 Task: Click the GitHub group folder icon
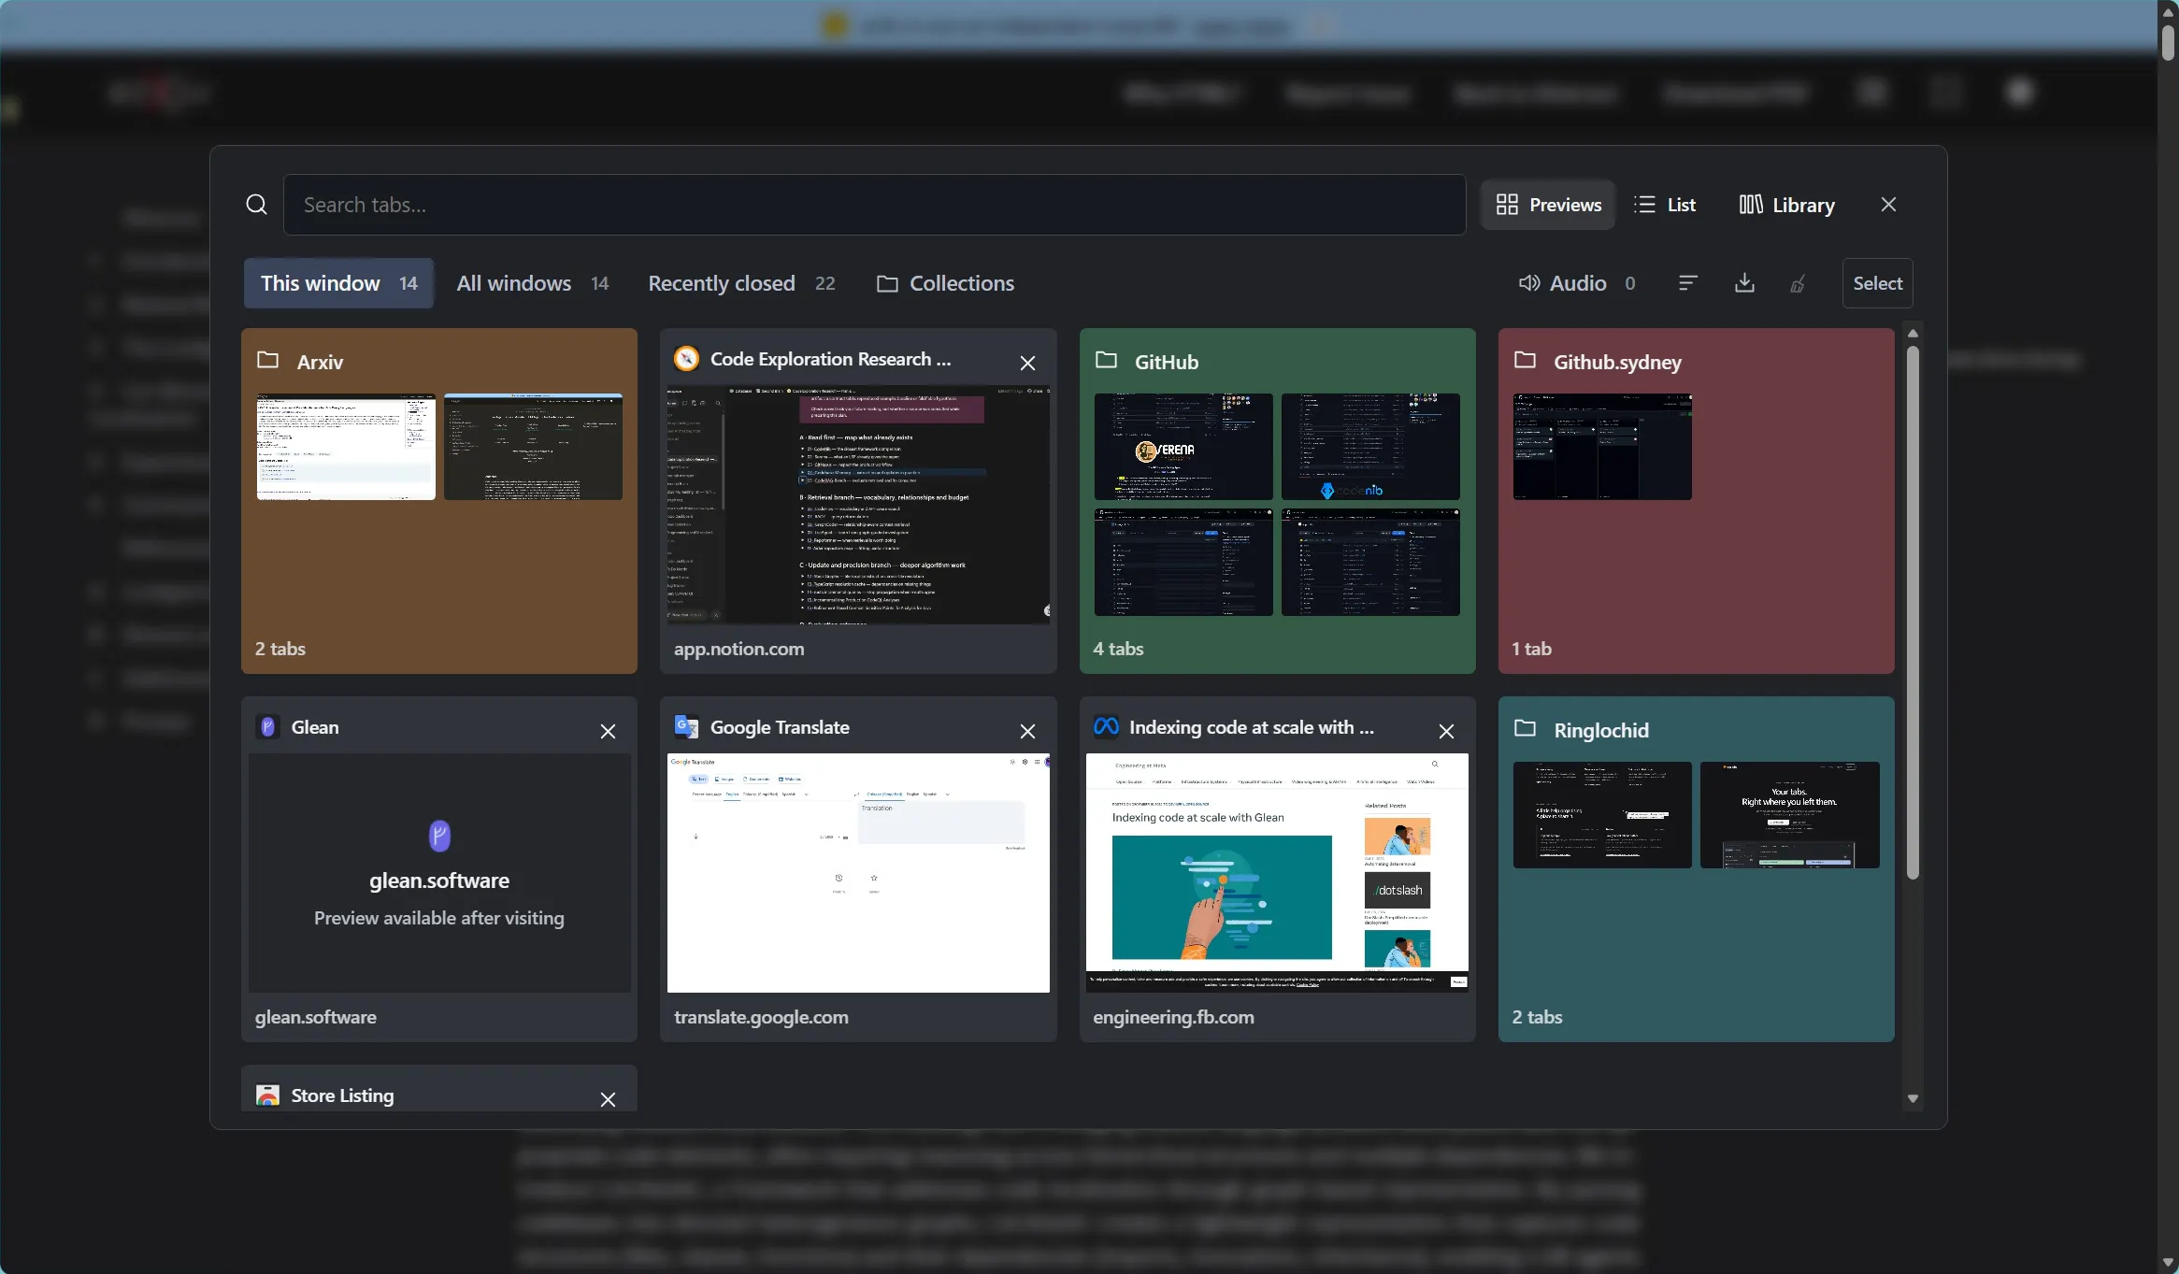click(x=1107, y=360)
